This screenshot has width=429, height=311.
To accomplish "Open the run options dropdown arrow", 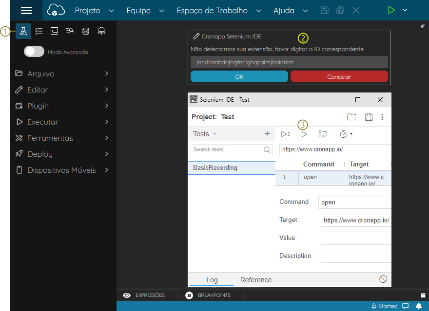I will point(405,10).
